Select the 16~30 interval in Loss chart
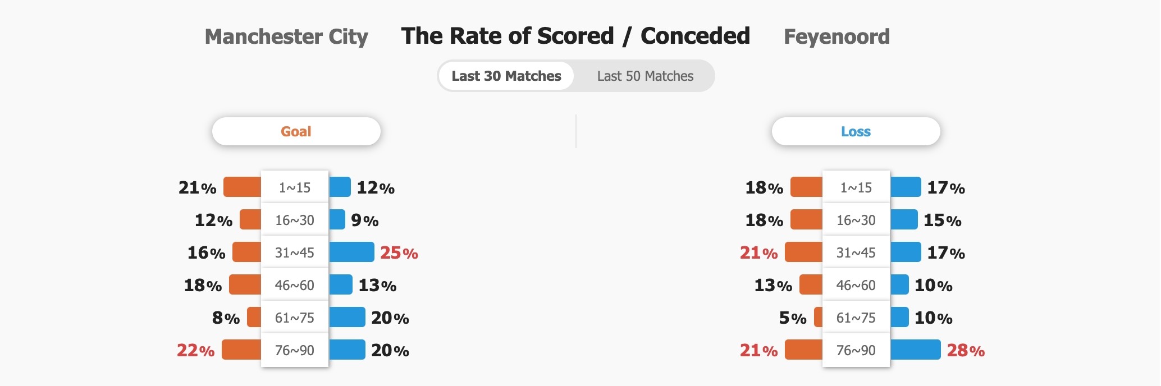The height and width of the screenshot is (386, 1161). tap(856, 220)
